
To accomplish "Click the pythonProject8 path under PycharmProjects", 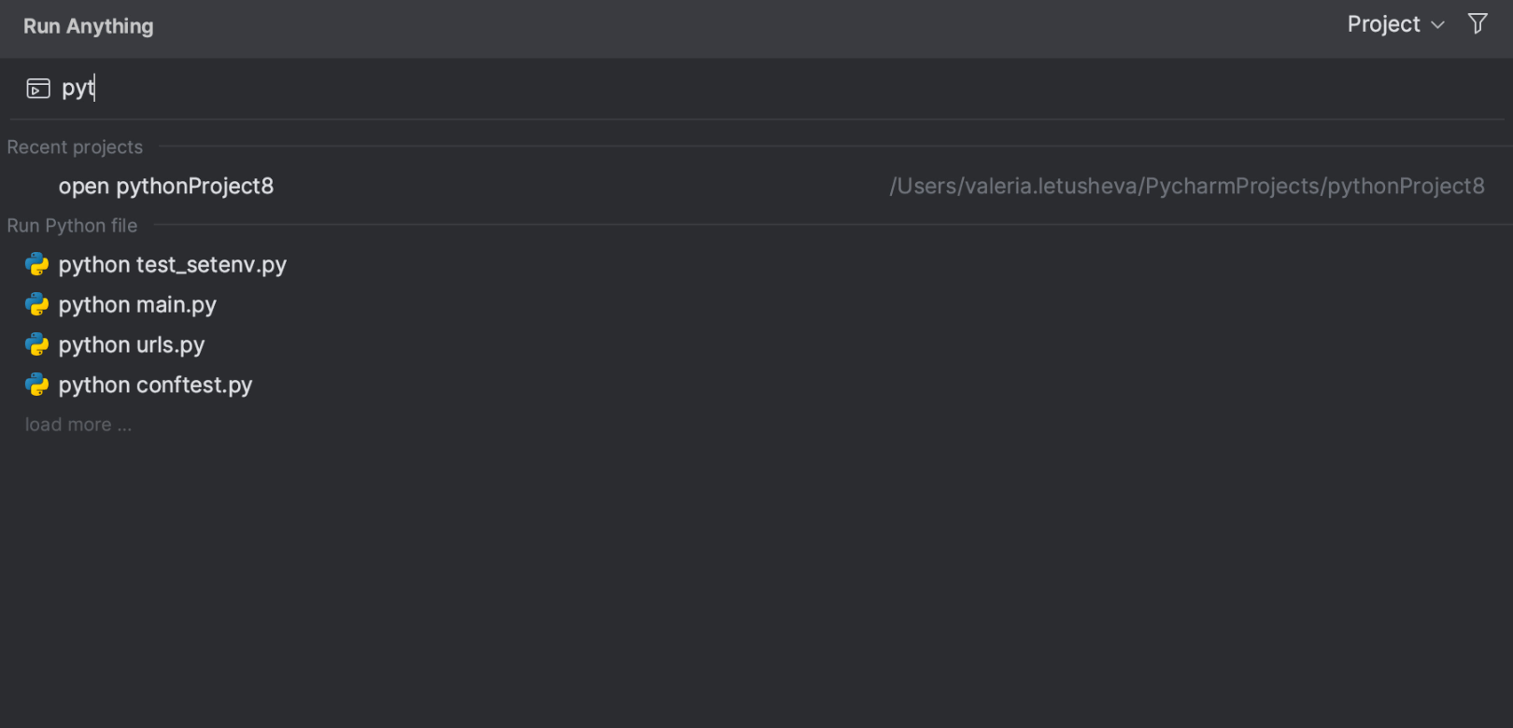I will pyautogui.click(x=1186, y=187).
